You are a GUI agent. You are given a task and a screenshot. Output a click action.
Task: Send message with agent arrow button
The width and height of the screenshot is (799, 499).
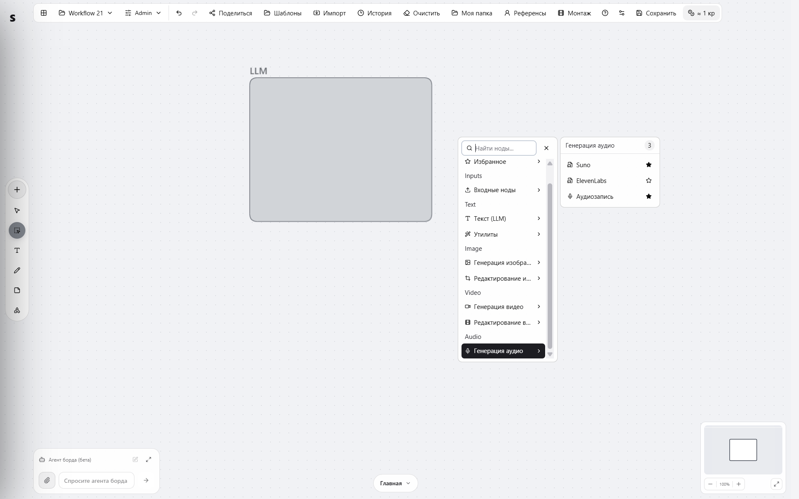point(146,480)
